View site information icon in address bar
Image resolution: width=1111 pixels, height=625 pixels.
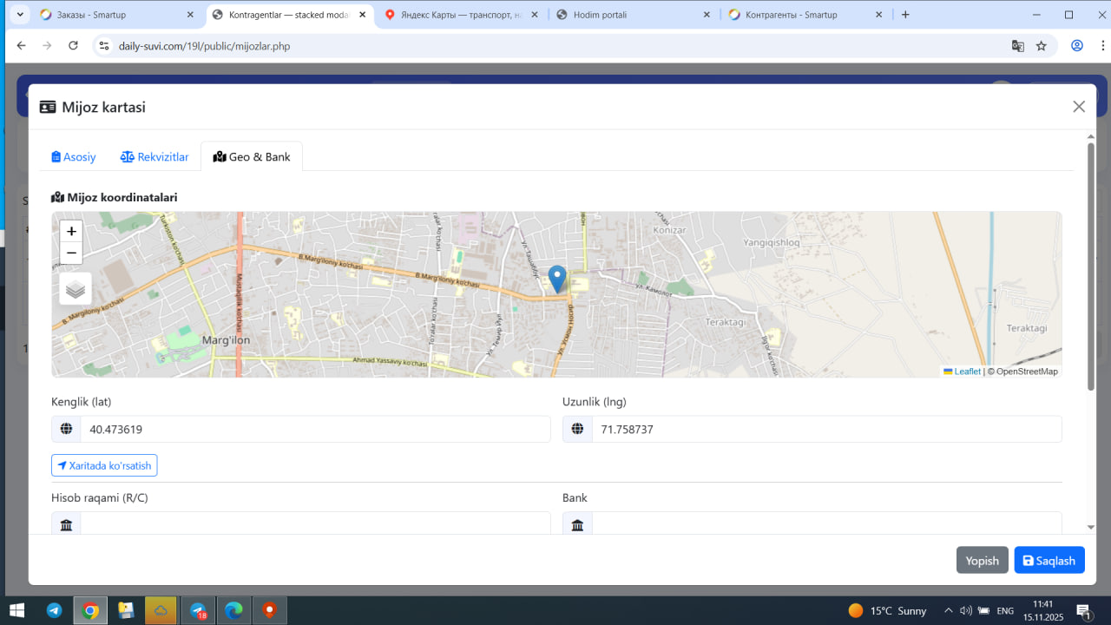pos(104,46)
